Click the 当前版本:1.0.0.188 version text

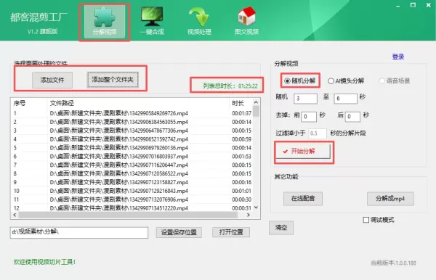[393, 263]
